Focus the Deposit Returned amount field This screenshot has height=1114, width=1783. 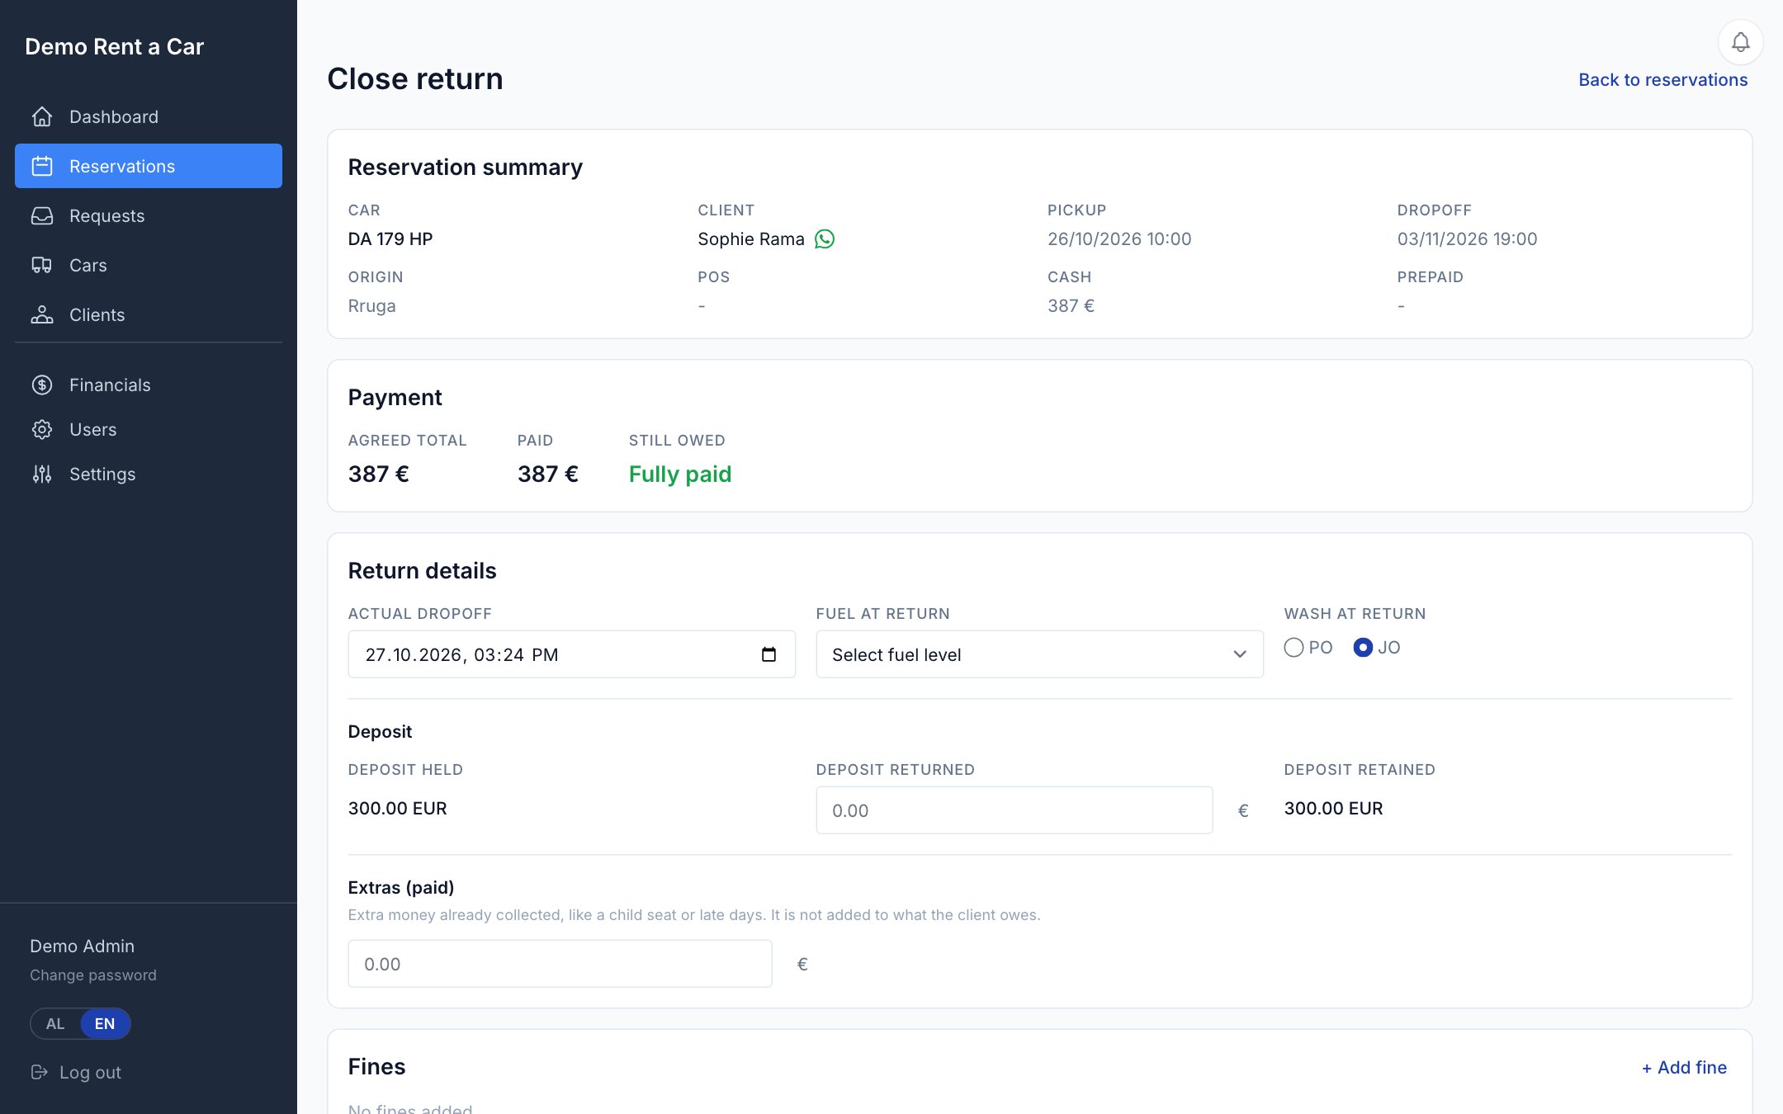coord(1014,810)
